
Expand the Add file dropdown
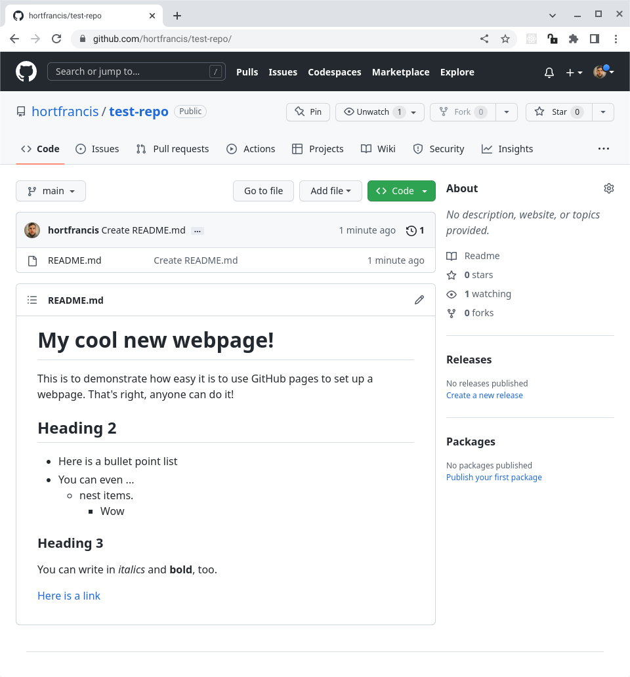(330, 191)
